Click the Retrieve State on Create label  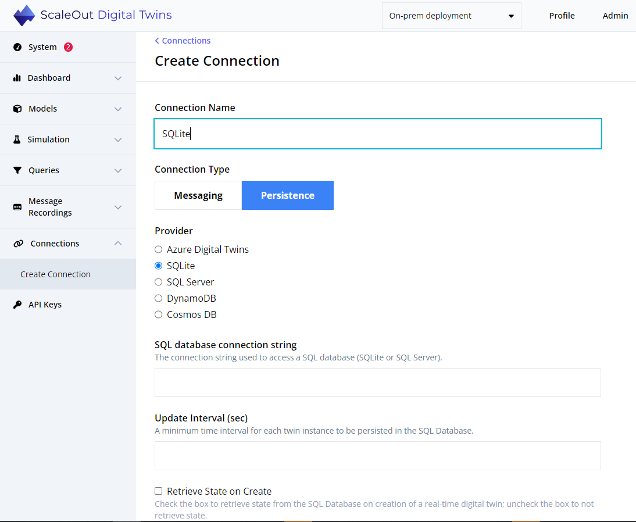[219, 491]
